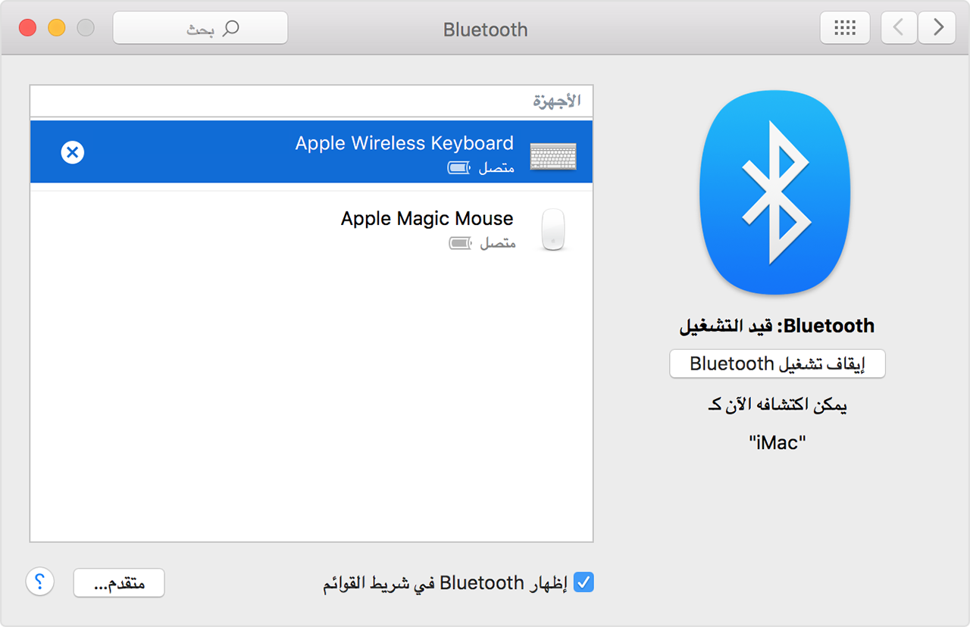The width and height of the screenshot is (970, 627).
Task: Click the magnifier icon in the search field
Action: click(x=230, y=29)
